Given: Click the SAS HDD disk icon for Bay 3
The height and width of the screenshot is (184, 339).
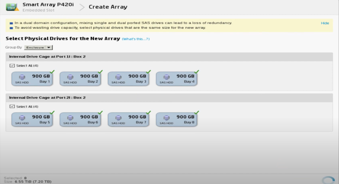Looking at the screenshot, I should (118, 77).
